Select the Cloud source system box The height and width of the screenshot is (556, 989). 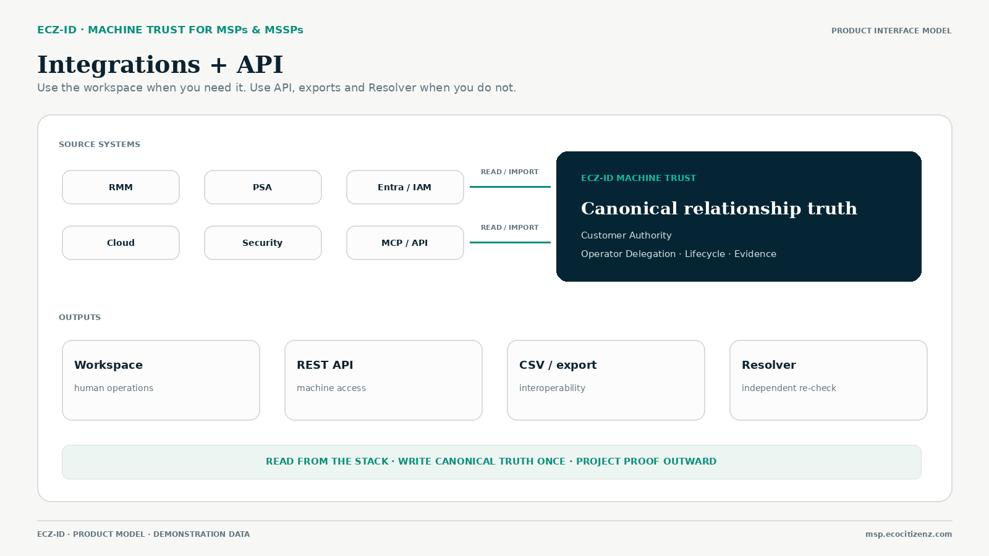coord(121,243)
